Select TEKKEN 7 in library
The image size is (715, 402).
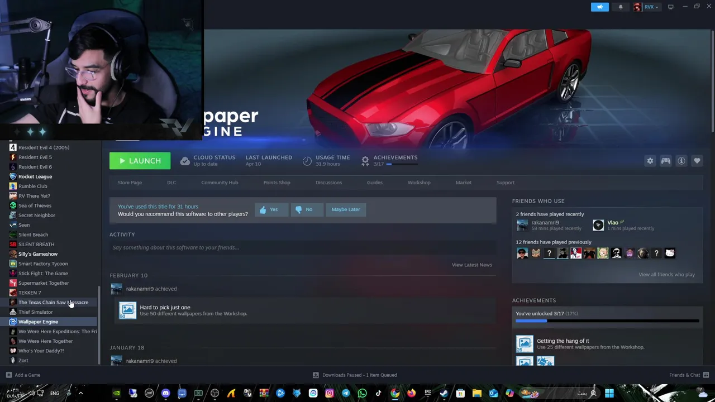coord(30,293)
